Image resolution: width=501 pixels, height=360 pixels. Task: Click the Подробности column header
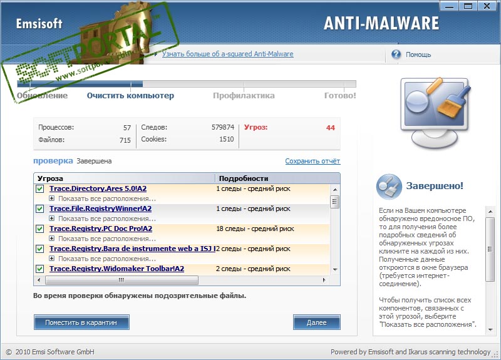coord(277,178)
